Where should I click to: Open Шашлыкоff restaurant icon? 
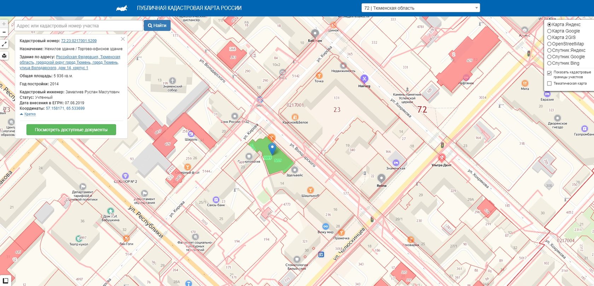[x=310, y=190]
